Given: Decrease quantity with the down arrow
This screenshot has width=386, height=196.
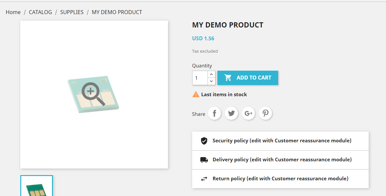Looking at the screenshot, I should click(x=211, y=81).
